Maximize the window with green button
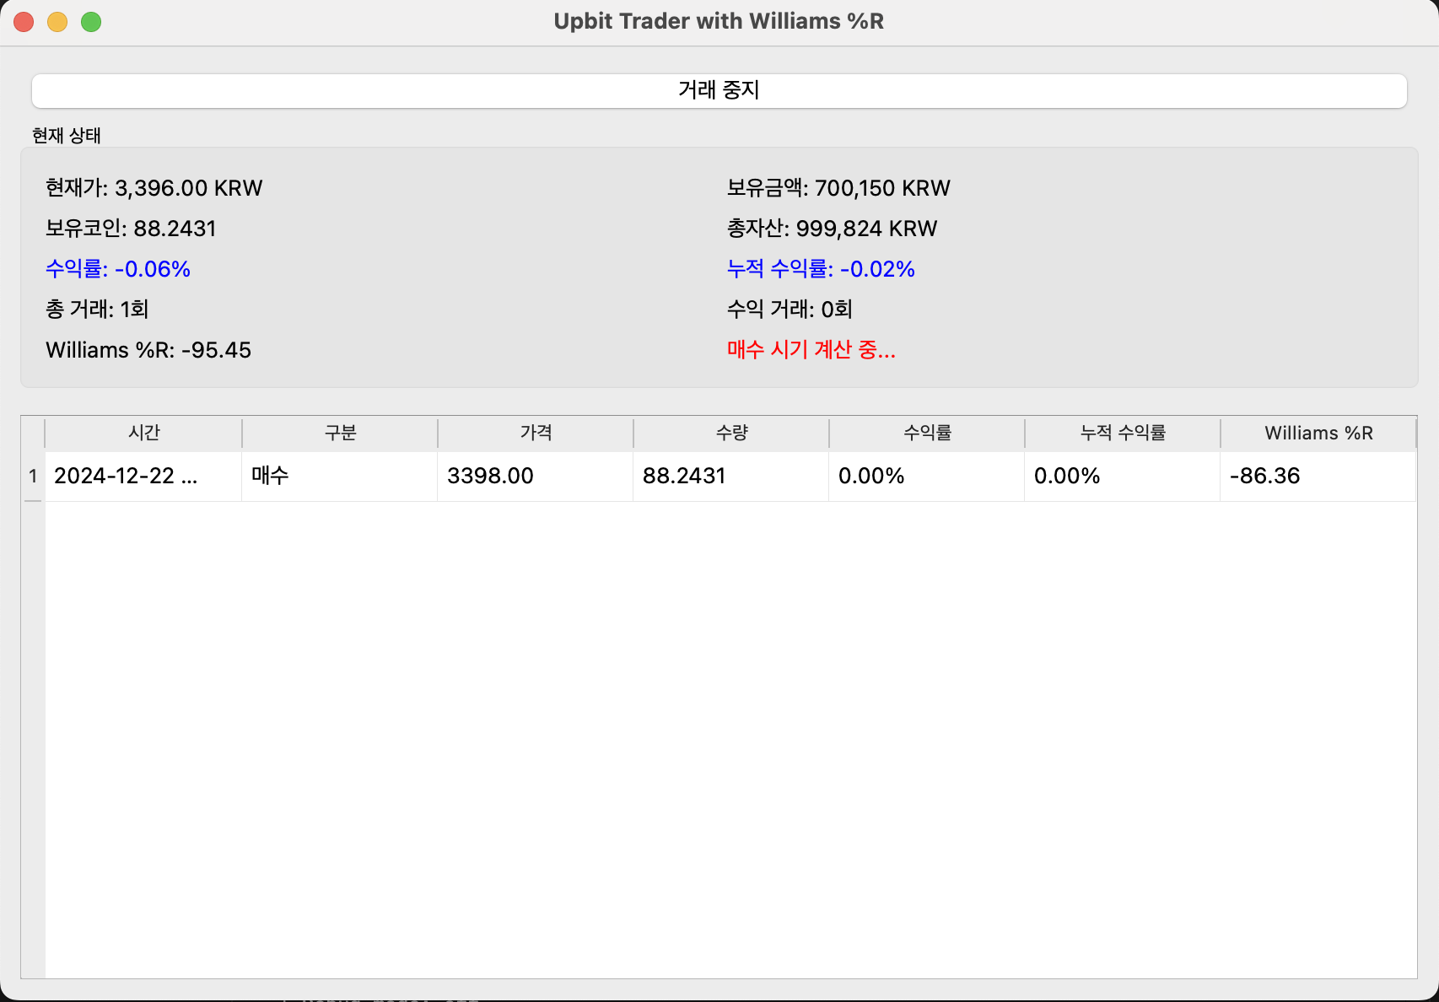The width and height of the screenshot is (1439, 1002). (91, 22)
